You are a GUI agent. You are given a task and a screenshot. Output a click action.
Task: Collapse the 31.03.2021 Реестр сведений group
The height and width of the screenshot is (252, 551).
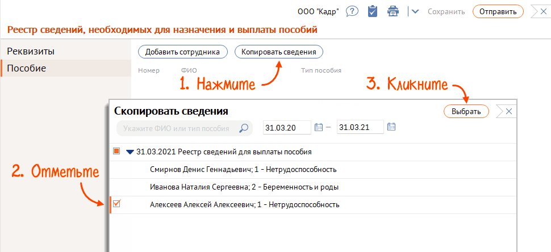click(130, 152)
